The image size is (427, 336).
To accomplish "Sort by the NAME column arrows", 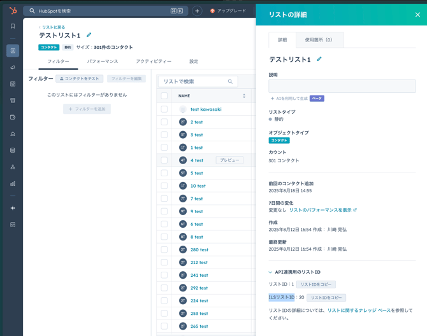I will pos(244,95).
